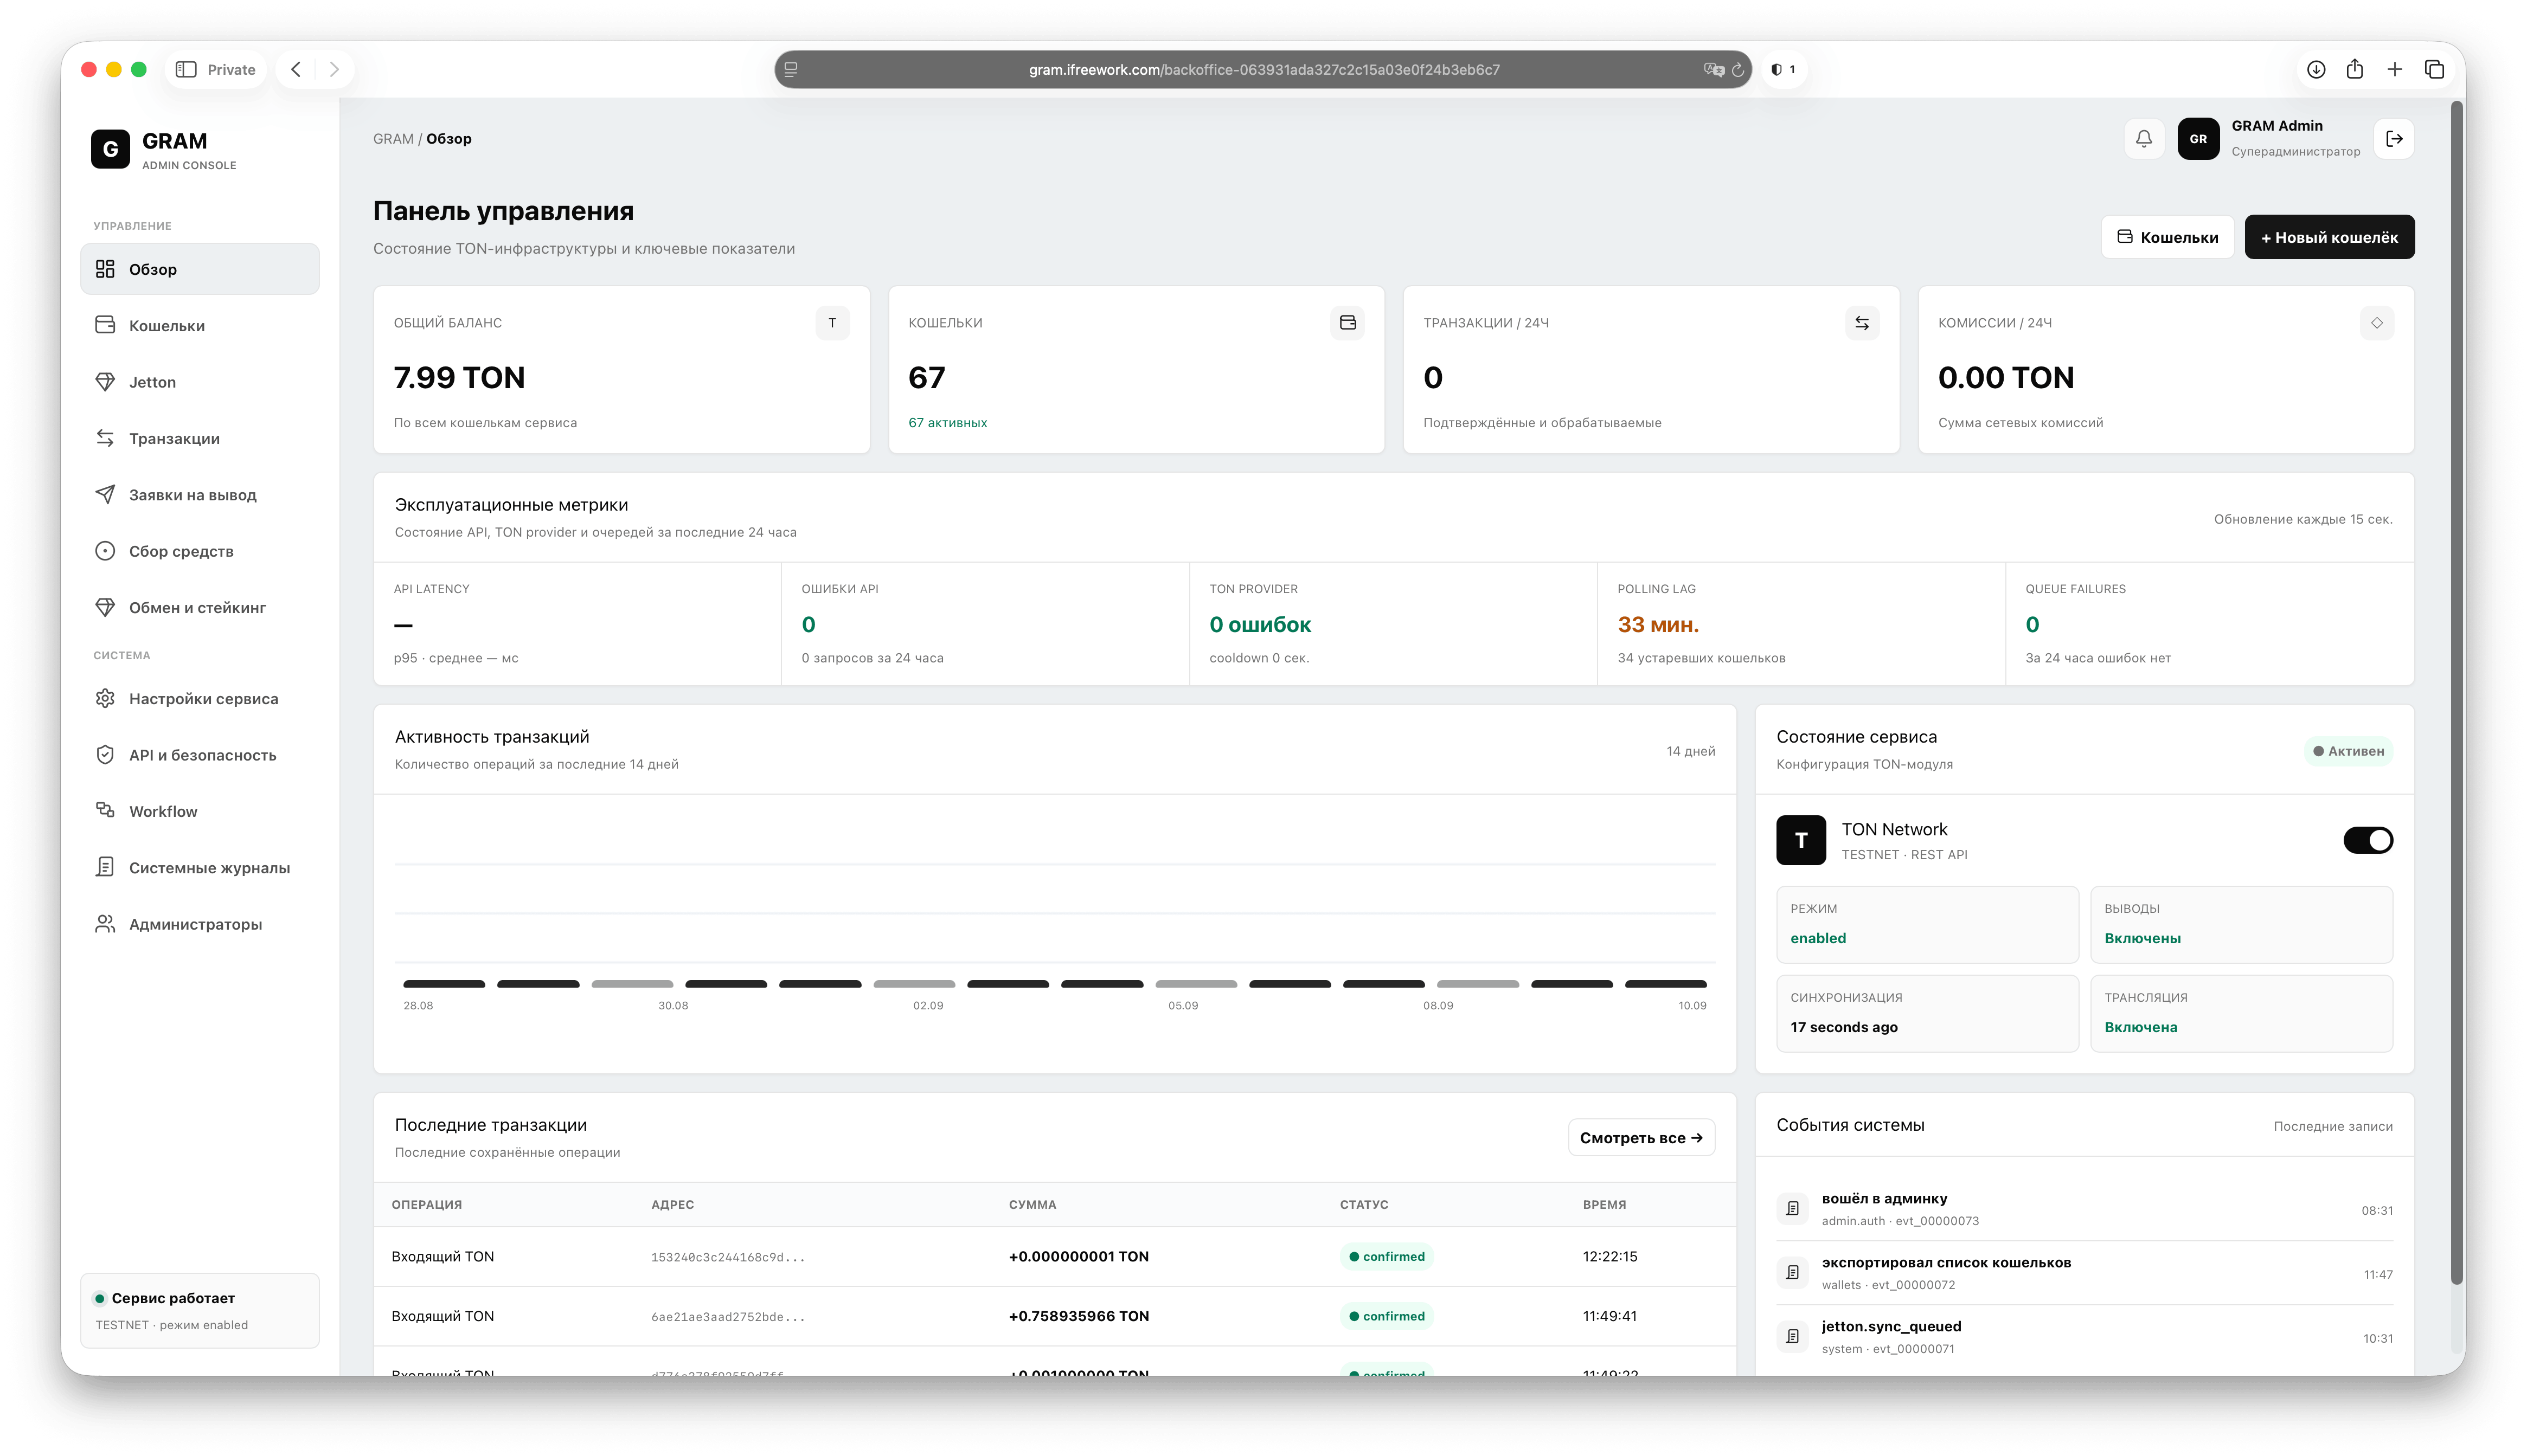Screen dimensions: 2527x1456
Task: Open Настройки сервиса in sidebar
Action: 200,699
